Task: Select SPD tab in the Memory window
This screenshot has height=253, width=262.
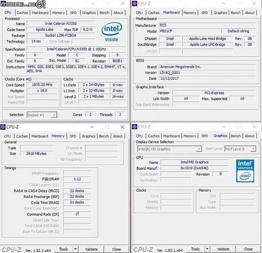Action: coord(73,136)
